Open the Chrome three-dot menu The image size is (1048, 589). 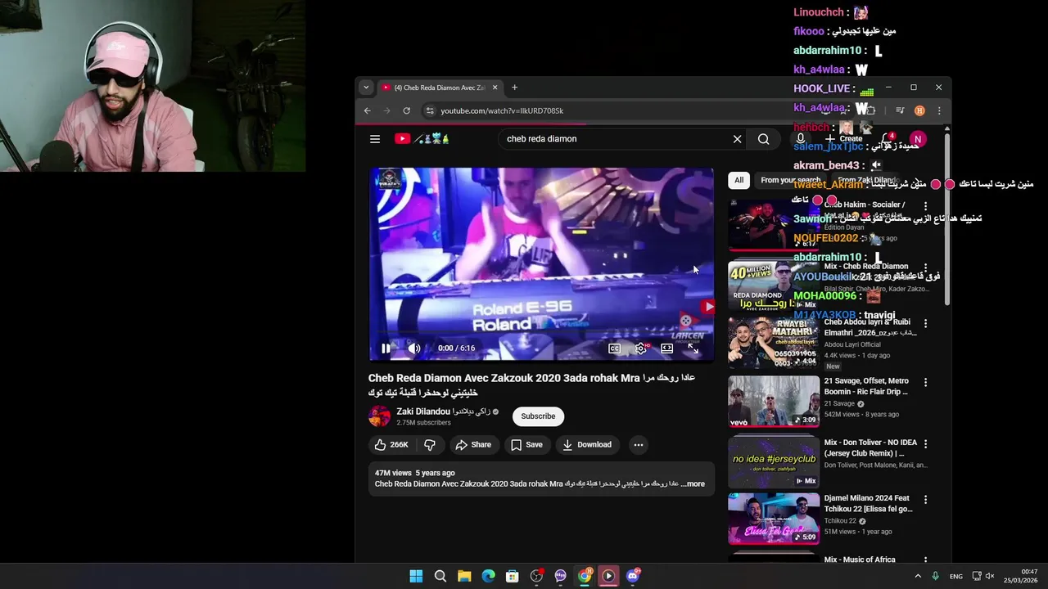click(939, 110)
